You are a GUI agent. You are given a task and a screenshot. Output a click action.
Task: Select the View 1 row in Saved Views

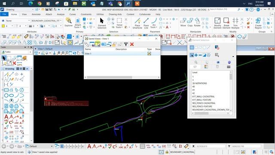pos(122,53)
